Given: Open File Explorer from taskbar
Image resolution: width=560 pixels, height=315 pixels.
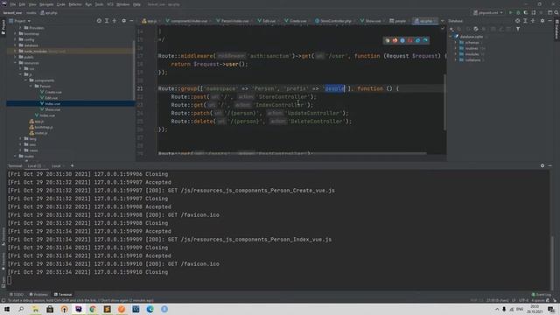Looking at the screenshot, I should coord(35,309).
